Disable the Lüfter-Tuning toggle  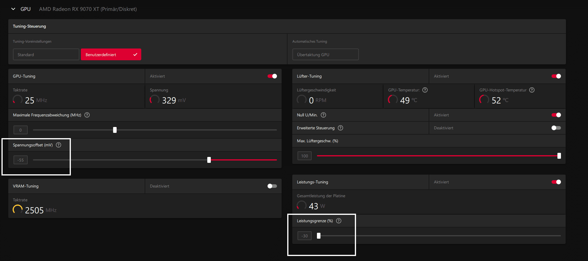pos(556,76)
